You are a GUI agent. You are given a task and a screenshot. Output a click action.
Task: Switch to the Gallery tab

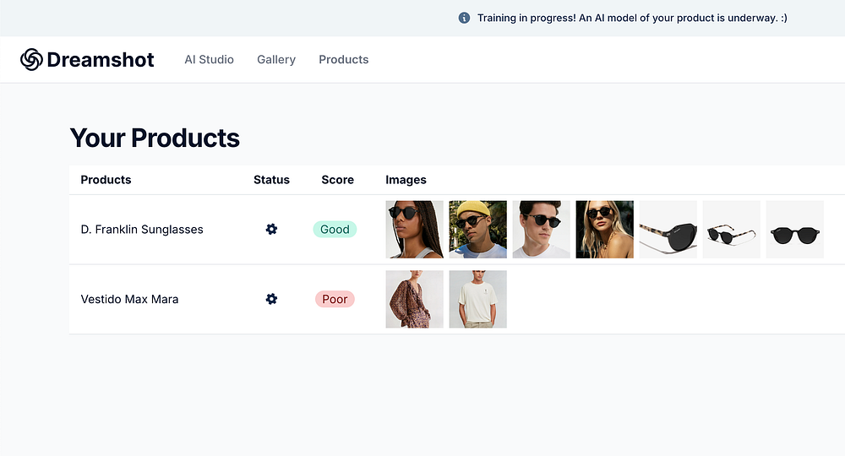(x=276, y=59)
